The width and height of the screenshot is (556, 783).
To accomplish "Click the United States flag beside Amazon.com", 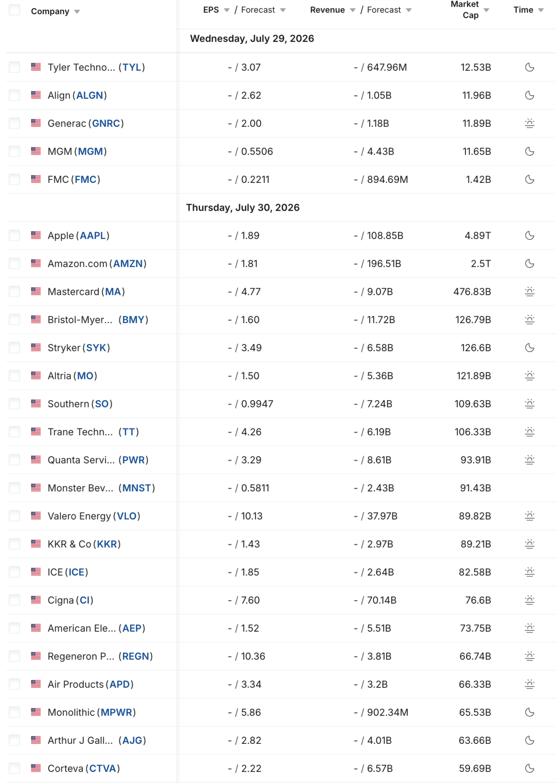I will 36,263.
